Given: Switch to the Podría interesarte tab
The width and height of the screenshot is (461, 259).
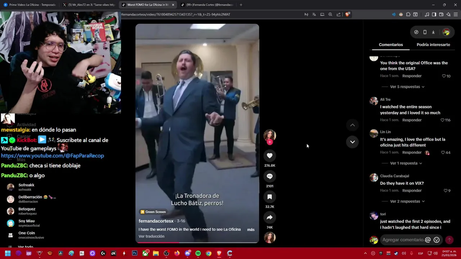Looking at the screenshot, I should pyautogui.click(x=433, y=45).
